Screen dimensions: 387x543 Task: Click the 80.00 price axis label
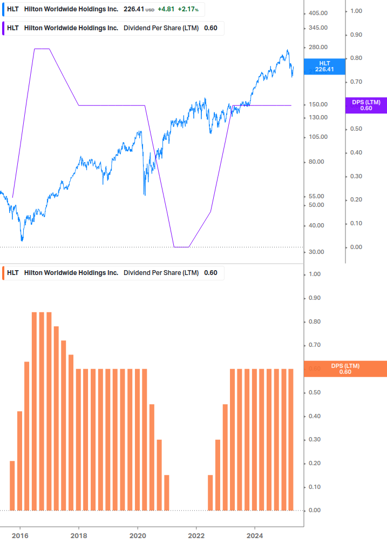[316, 162]
